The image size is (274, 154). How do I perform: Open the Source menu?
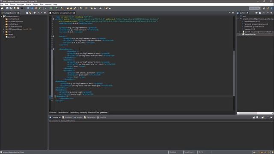pyautogui.click(x=12, y=4)
